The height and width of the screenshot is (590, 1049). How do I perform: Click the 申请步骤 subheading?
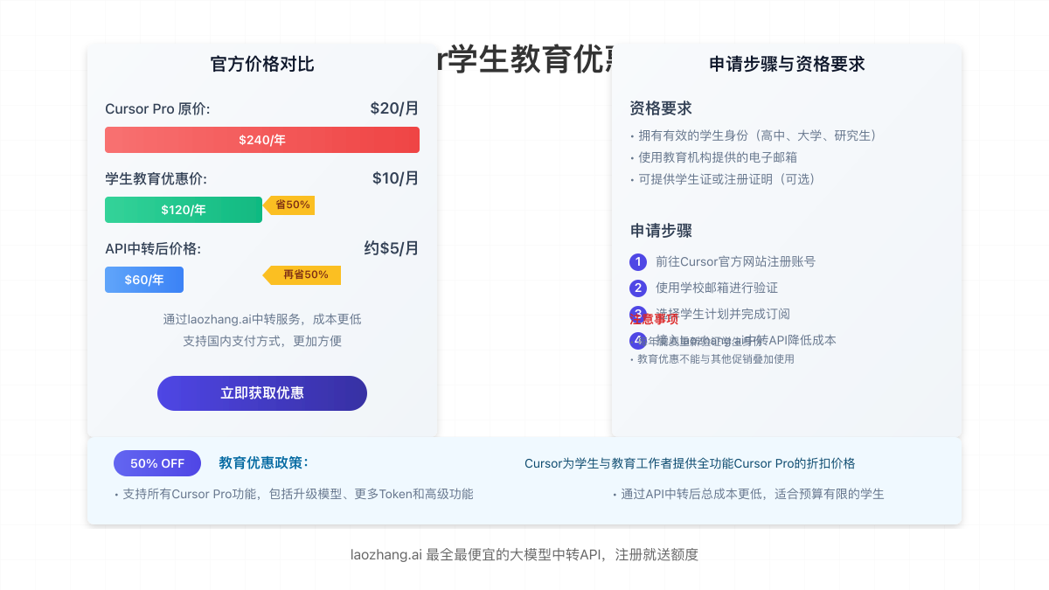point(661,231)
